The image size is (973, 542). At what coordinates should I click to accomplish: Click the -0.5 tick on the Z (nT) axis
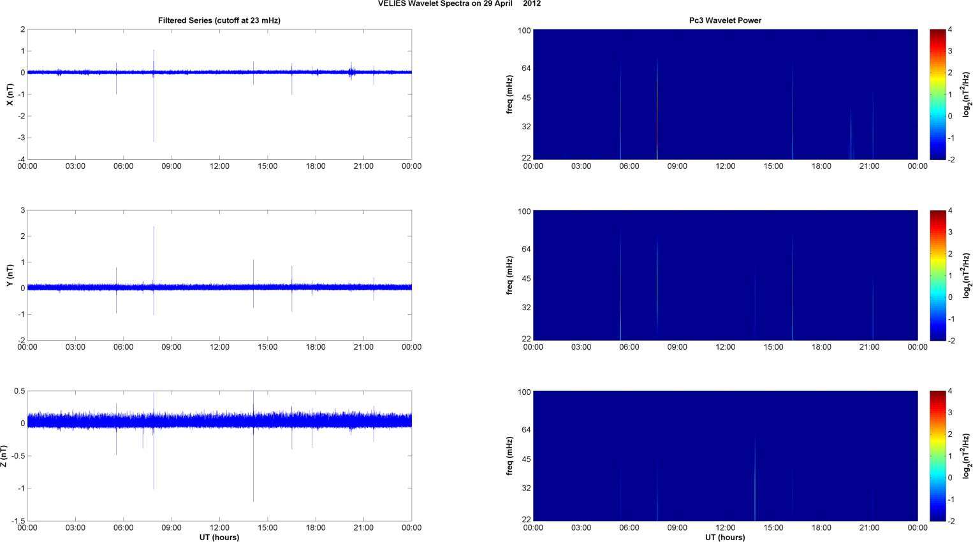pyautogui.click(x=18, y=456)
